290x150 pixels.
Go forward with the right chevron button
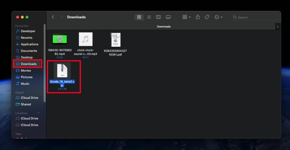click(x=61, y=17)
